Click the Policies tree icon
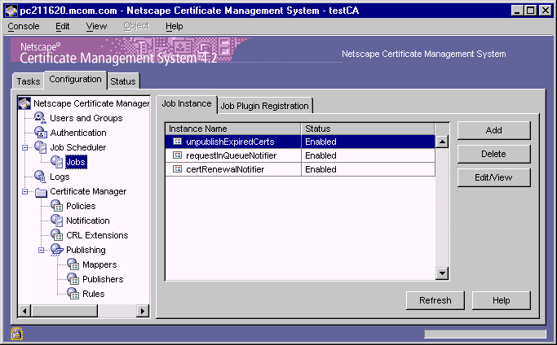The height and width of the screenshot is (345, 557). [x=57, y=206]
